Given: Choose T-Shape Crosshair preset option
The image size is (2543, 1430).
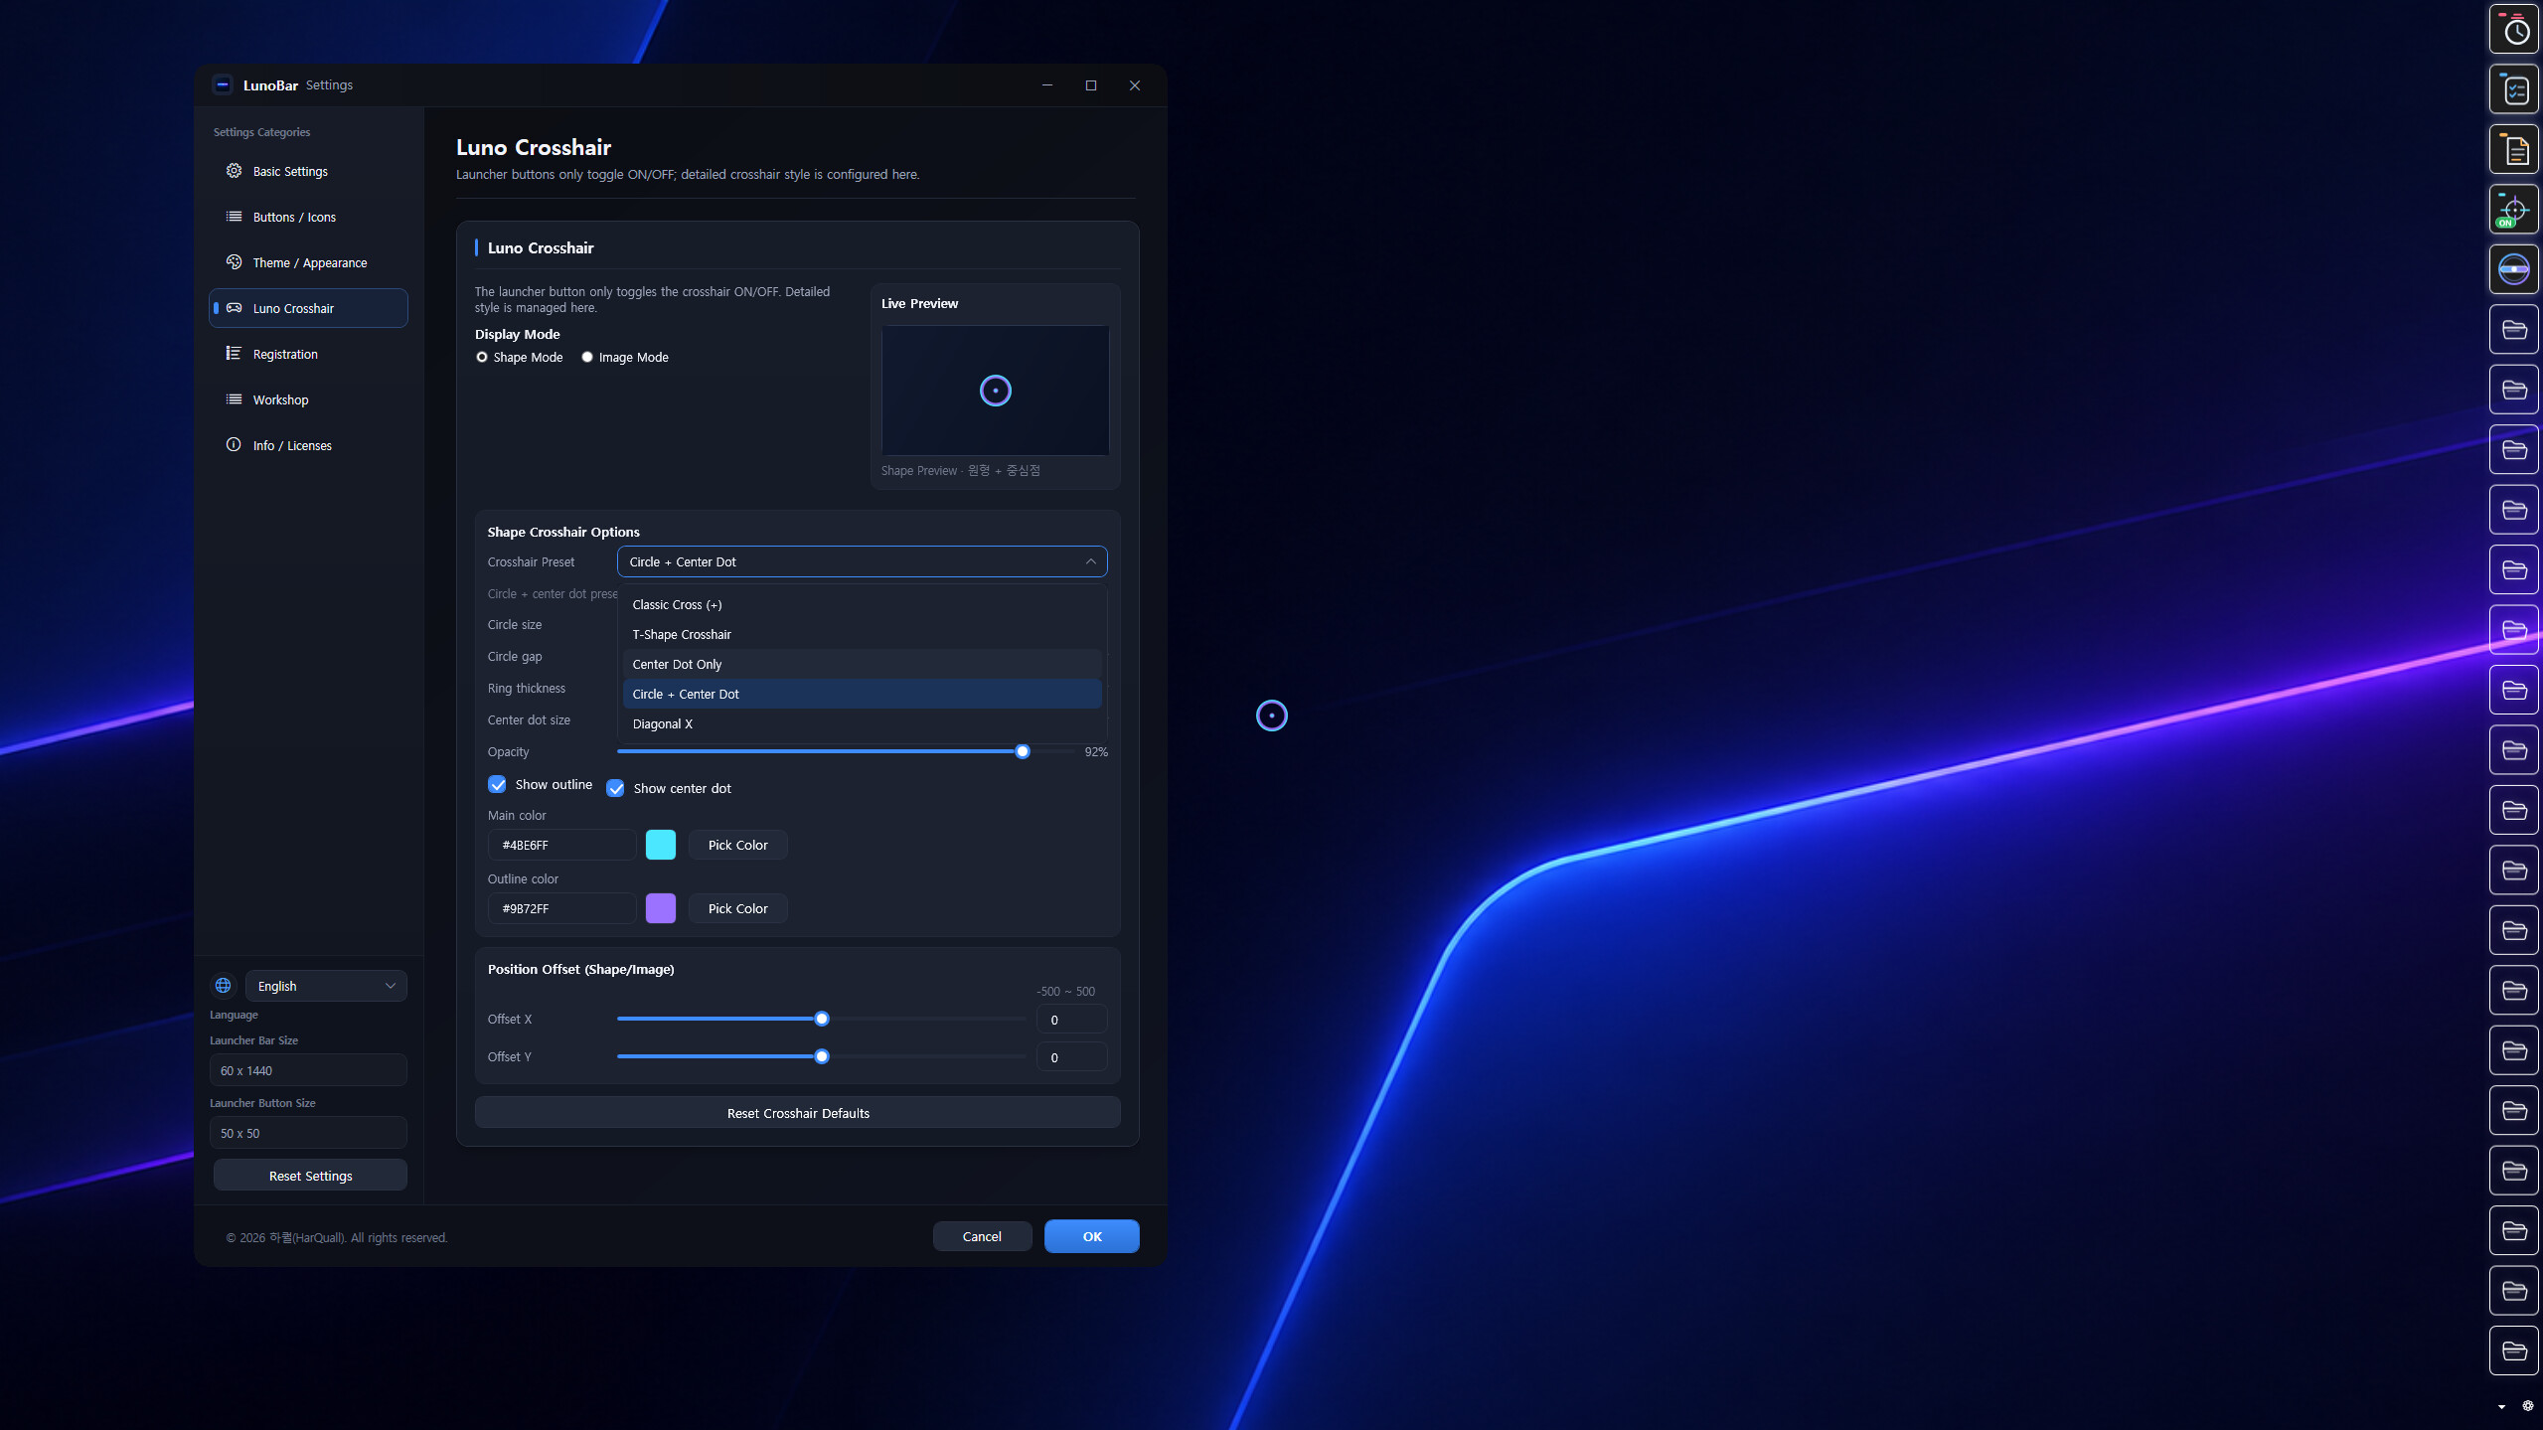Looking at the screenshot, I should (862, 635).
